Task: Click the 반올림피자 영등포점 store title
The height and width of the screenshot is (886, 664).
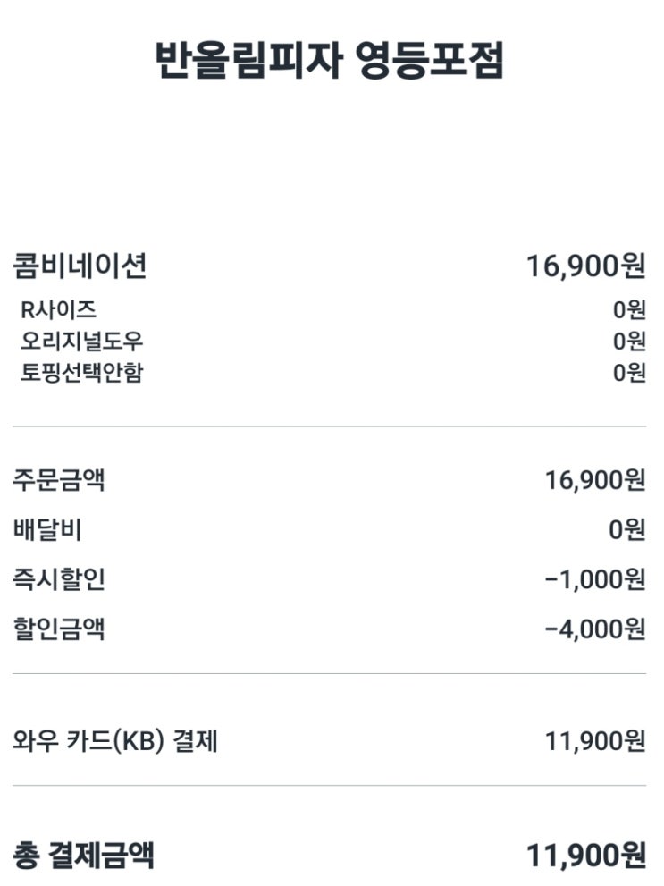Action: (x=330, y=62)
